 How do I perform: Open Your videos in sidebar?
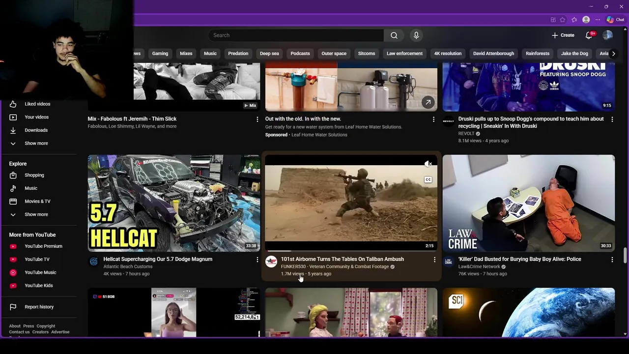coord(38,117)
